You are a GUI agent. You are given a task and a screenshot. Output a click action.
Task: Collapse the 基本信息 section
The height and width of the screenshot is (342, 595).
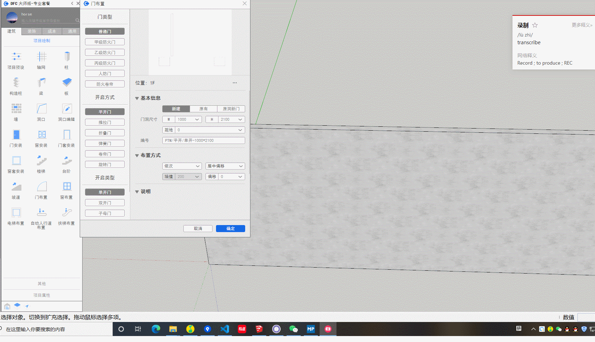tap(137, 98)
